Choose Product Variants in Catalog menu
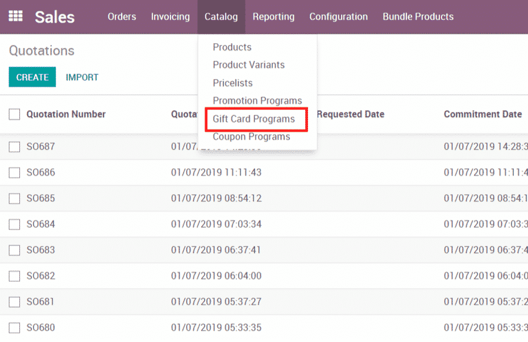Image resolution: width=528 pixels, height=342 pixels. (248, 65)
